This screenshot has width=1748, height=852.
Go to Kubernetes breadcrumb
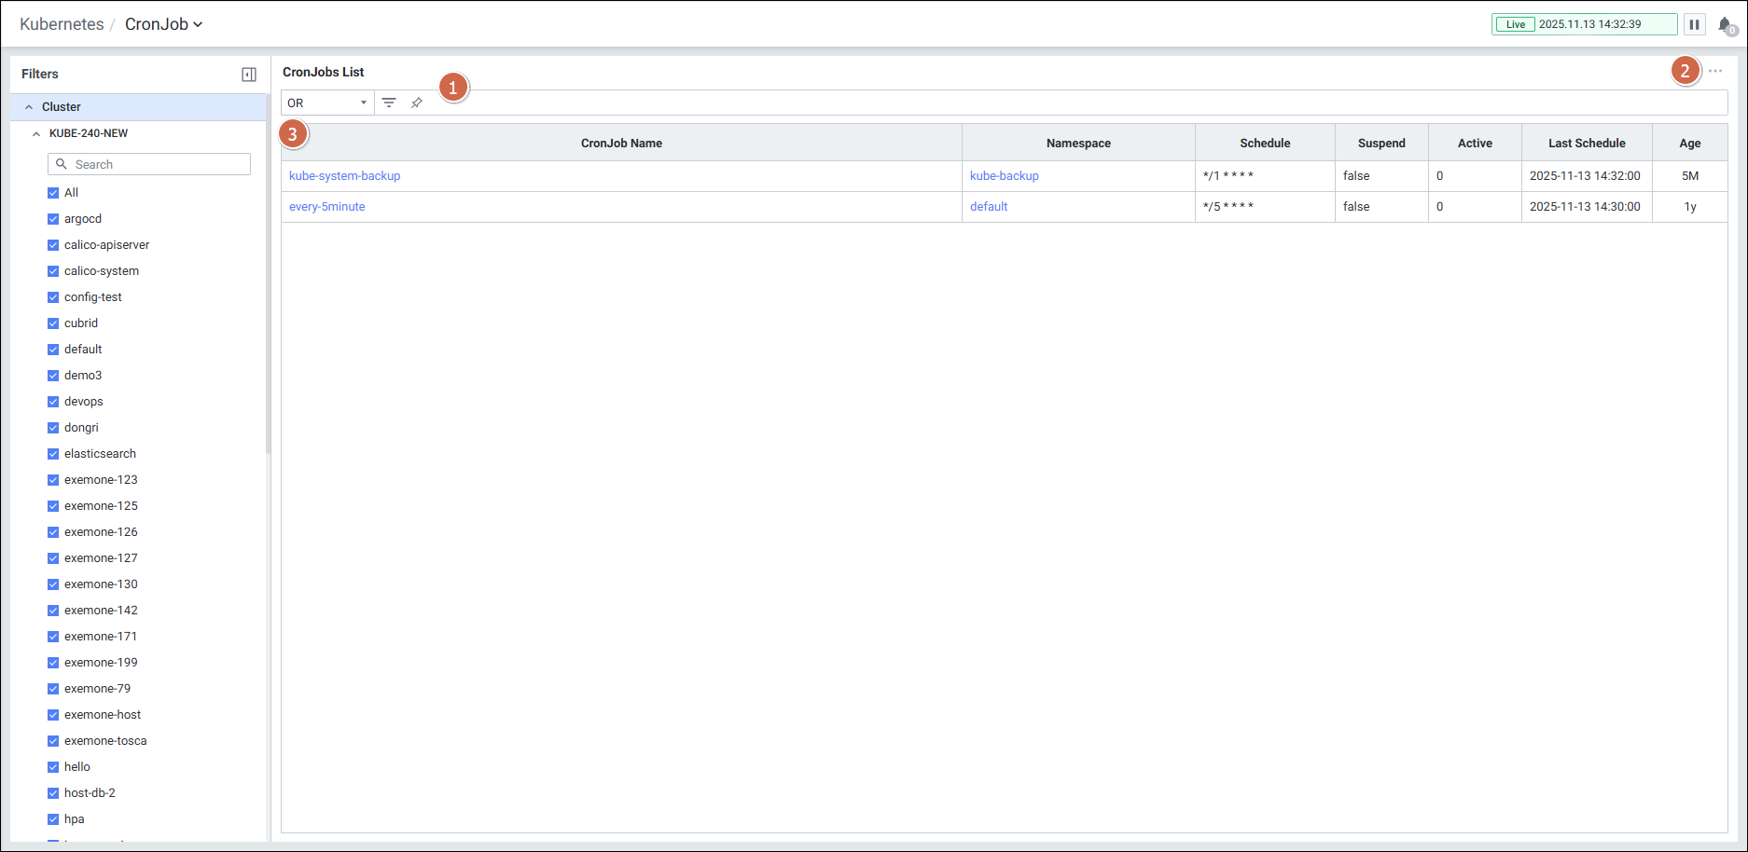click(x=62, y=24)
